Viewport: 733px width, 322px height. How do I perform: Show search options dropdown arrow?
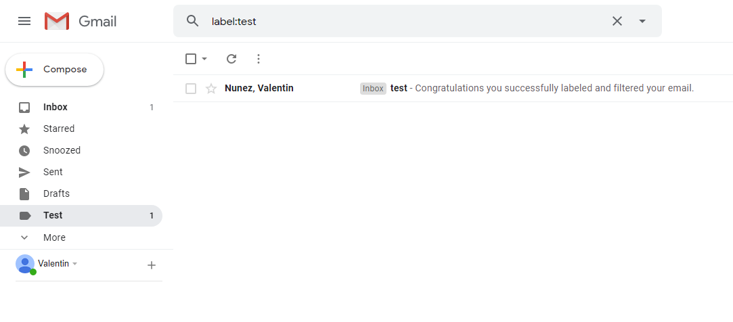click(x=642, y=21)
